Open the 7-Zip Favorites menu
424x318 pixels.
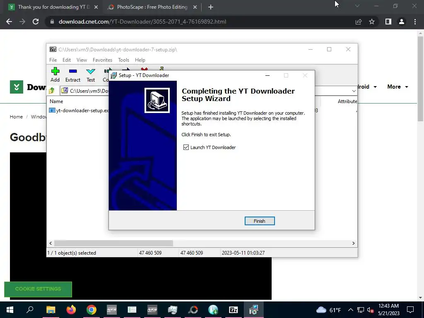coord(102,60)
